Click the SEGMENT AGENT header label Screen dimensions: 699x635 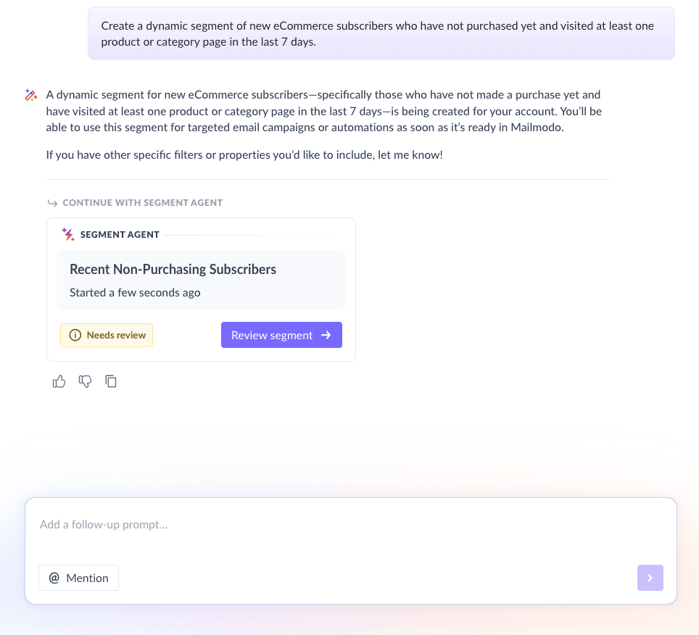[x=120, y=234]
